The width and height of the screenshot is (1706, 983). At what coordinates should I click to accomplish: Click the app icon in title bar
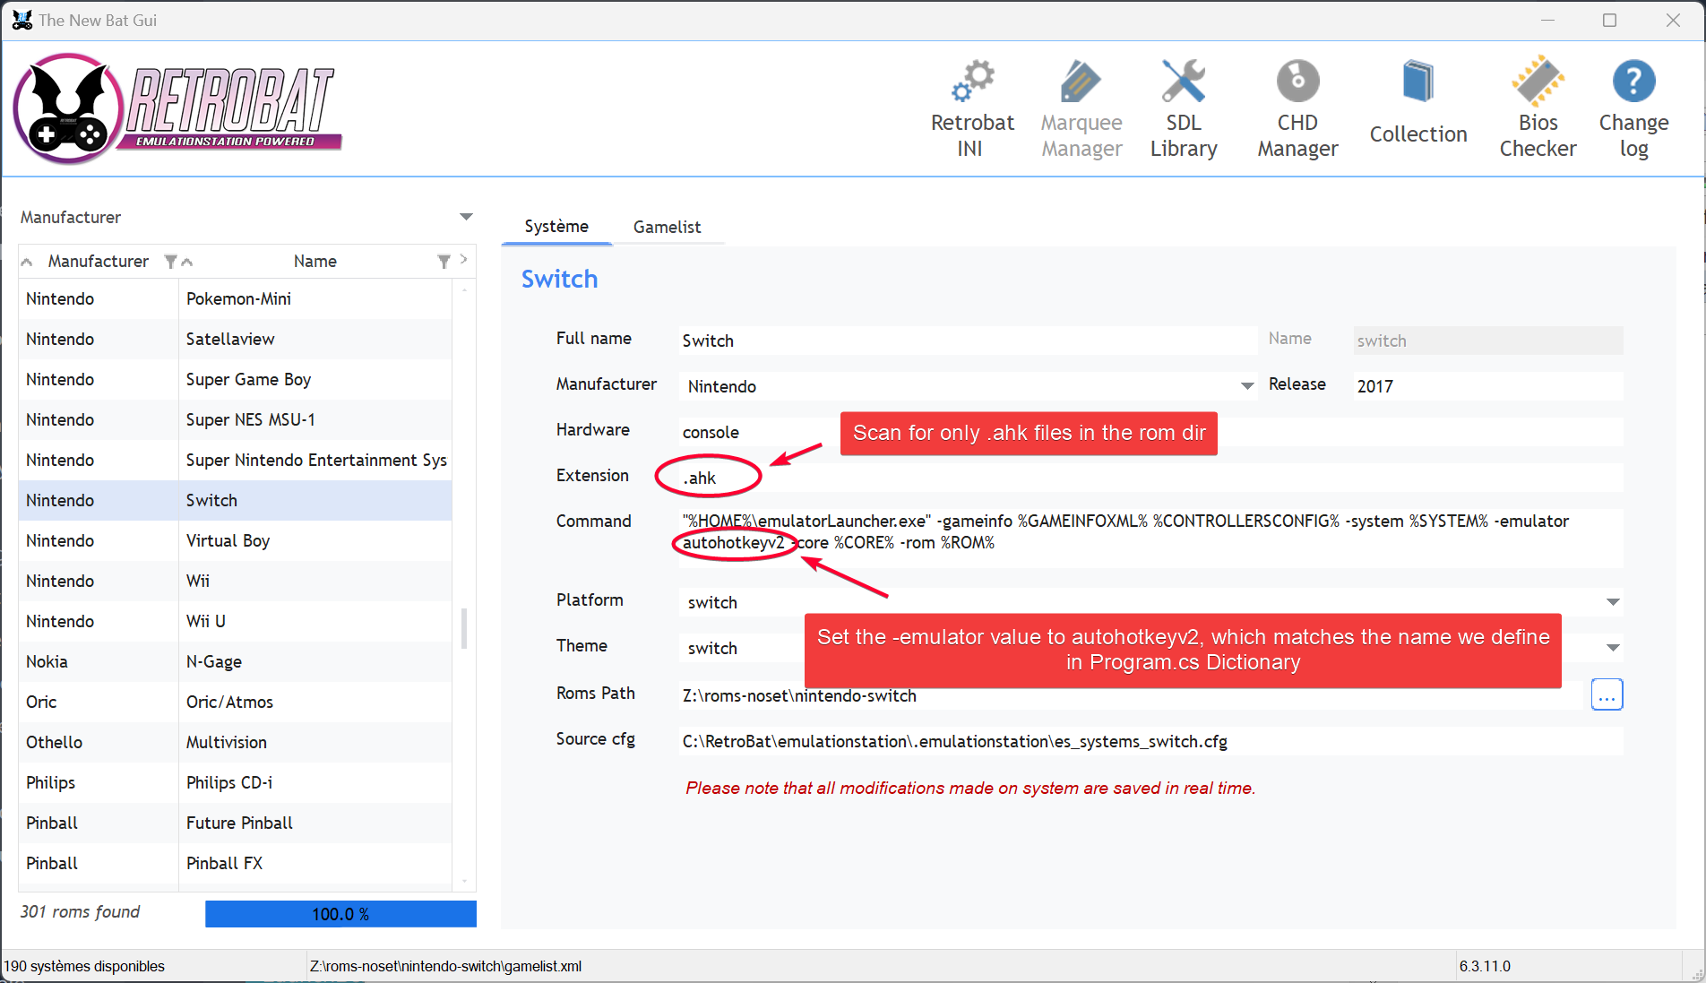pyautogui.click(x=22, y=20)
